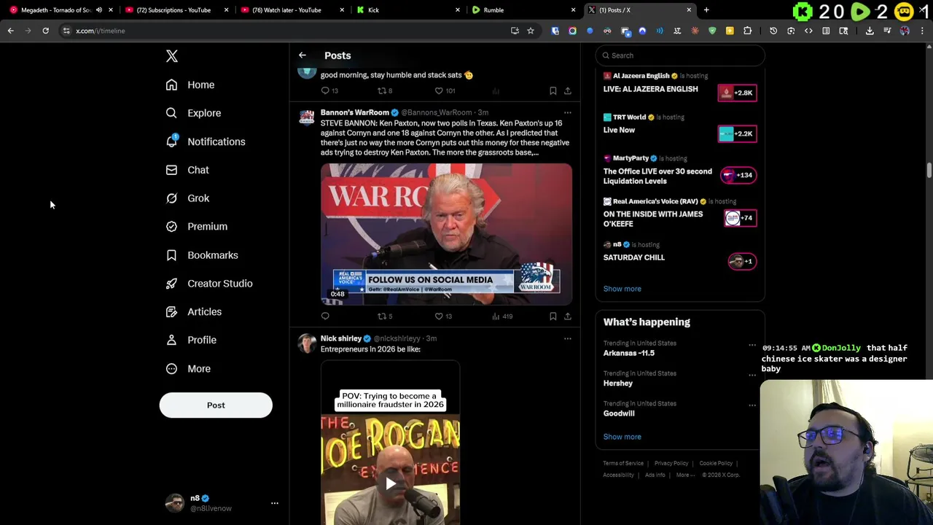933x525 pixels.
Task: Expand the More menu in sidebar
Action: point(187,369)
